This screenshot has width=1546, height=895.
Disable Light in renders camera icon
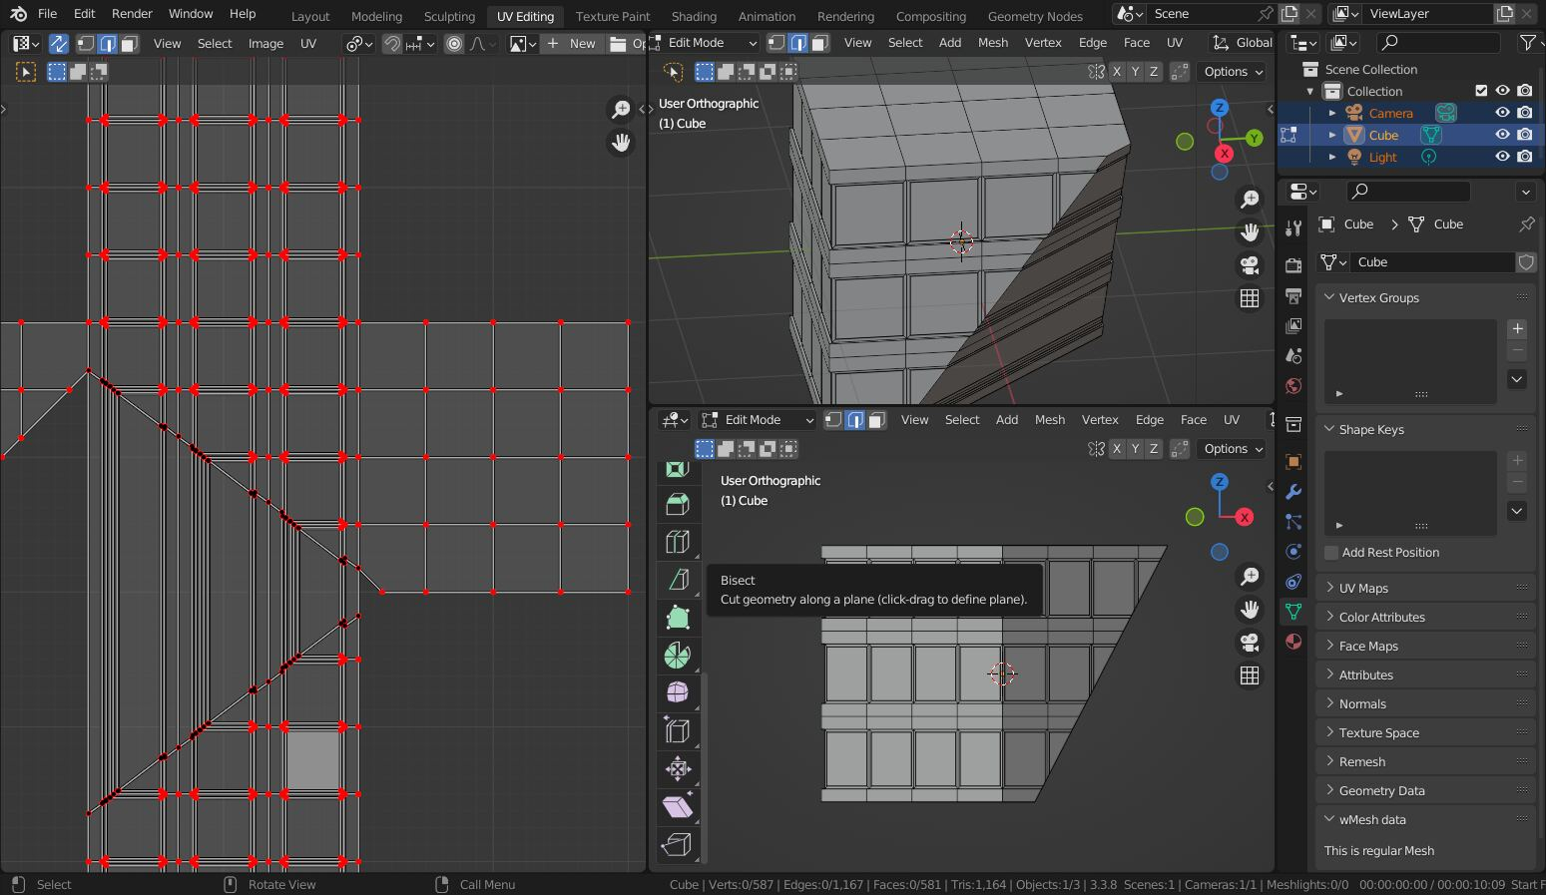pyautogui.click(x=1525, y=157)
